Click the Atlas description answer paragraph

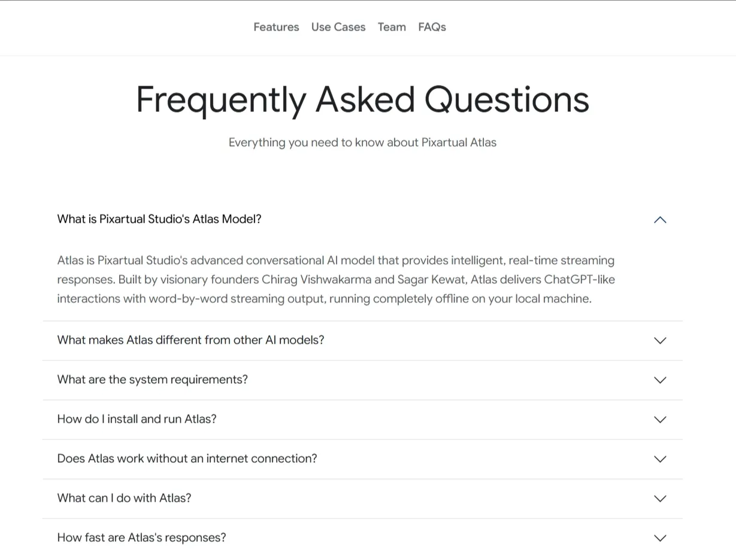(x=336, y=280)
